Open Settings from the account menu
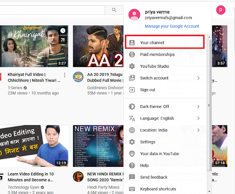 coord(166,142)
